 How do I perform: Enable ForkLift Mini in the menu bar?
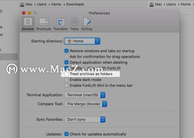[66, 85]
